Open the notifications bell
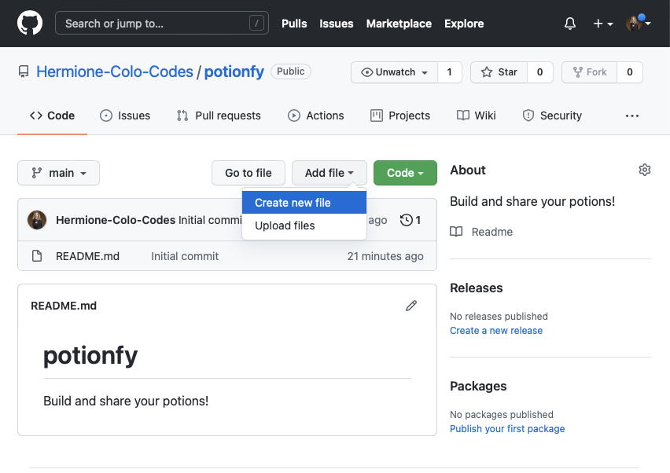 point(570,24)
